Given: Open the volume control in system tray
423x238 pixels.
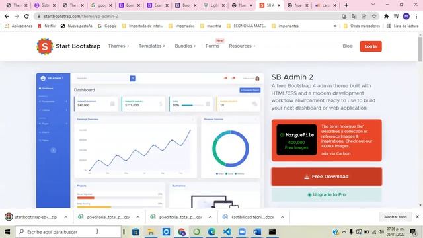Looking at the screenshot, I should (x=381, y=232).
